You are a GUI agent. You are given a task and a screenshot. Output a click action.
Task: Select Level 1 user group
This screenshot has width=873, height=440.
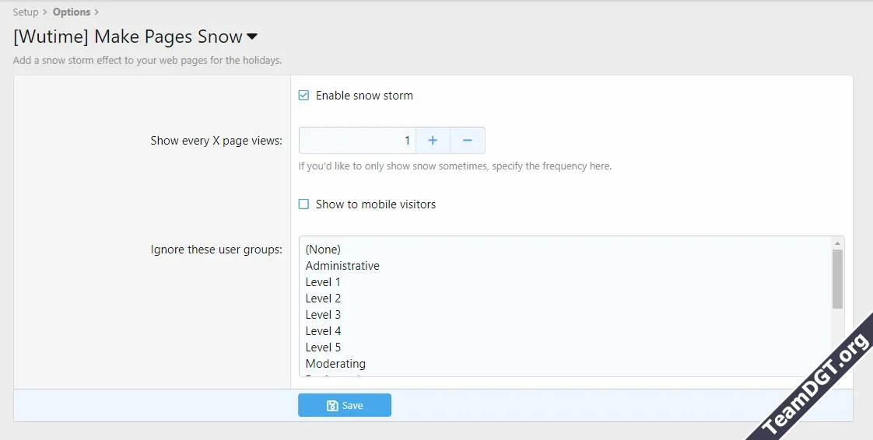(x=323, y=281)
